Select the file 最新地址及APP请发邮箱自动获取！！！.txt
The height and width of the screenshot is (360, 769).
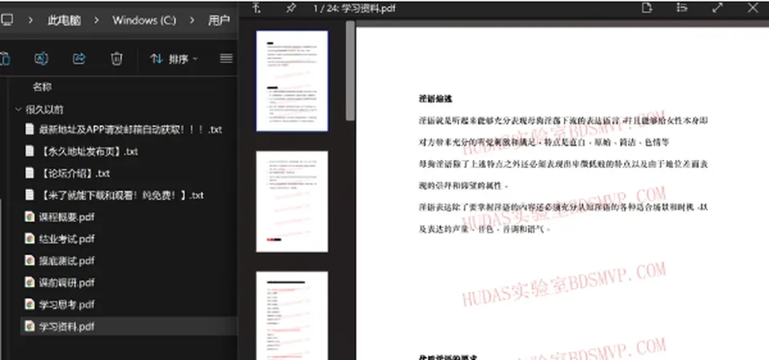point(129,130)
